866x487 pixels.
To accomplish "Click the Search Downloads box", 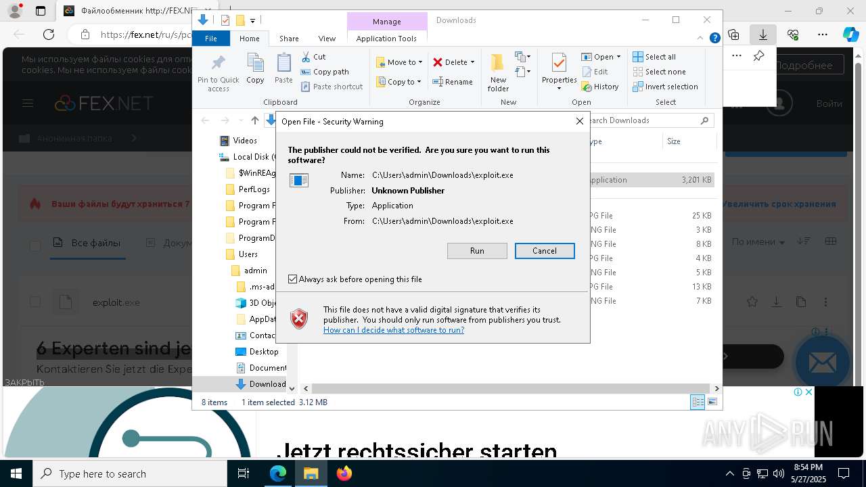I will (x=649, y=120).
